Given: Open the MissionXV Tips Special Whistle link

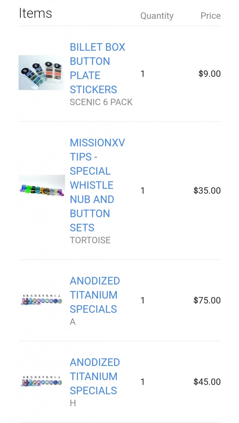Looking at the screenshot, I should (97, 185).
